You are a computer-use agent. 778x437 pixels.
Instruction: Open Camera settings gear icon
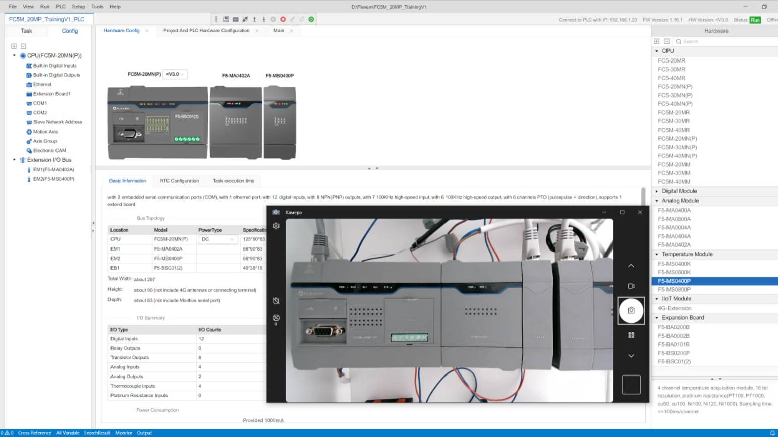[x=276, y=226]
